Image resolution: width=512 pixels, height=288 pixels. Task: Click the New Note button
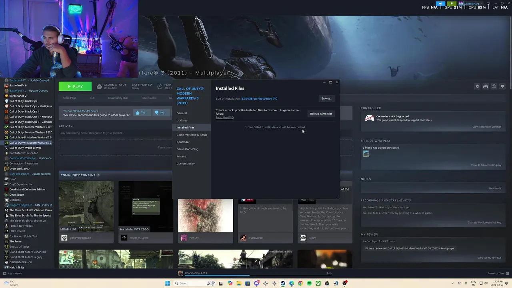[x=495, y=188]
